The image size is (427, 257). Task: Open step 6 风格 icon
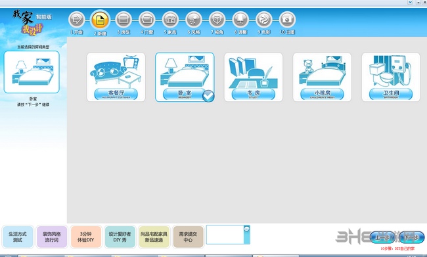pos(194,20)
